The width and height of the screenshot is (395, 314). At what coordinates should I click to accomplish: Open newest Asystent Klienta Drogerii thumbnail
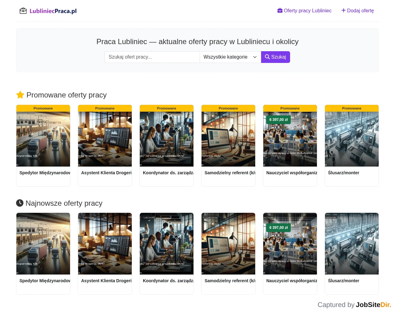[x=105, y=244]
